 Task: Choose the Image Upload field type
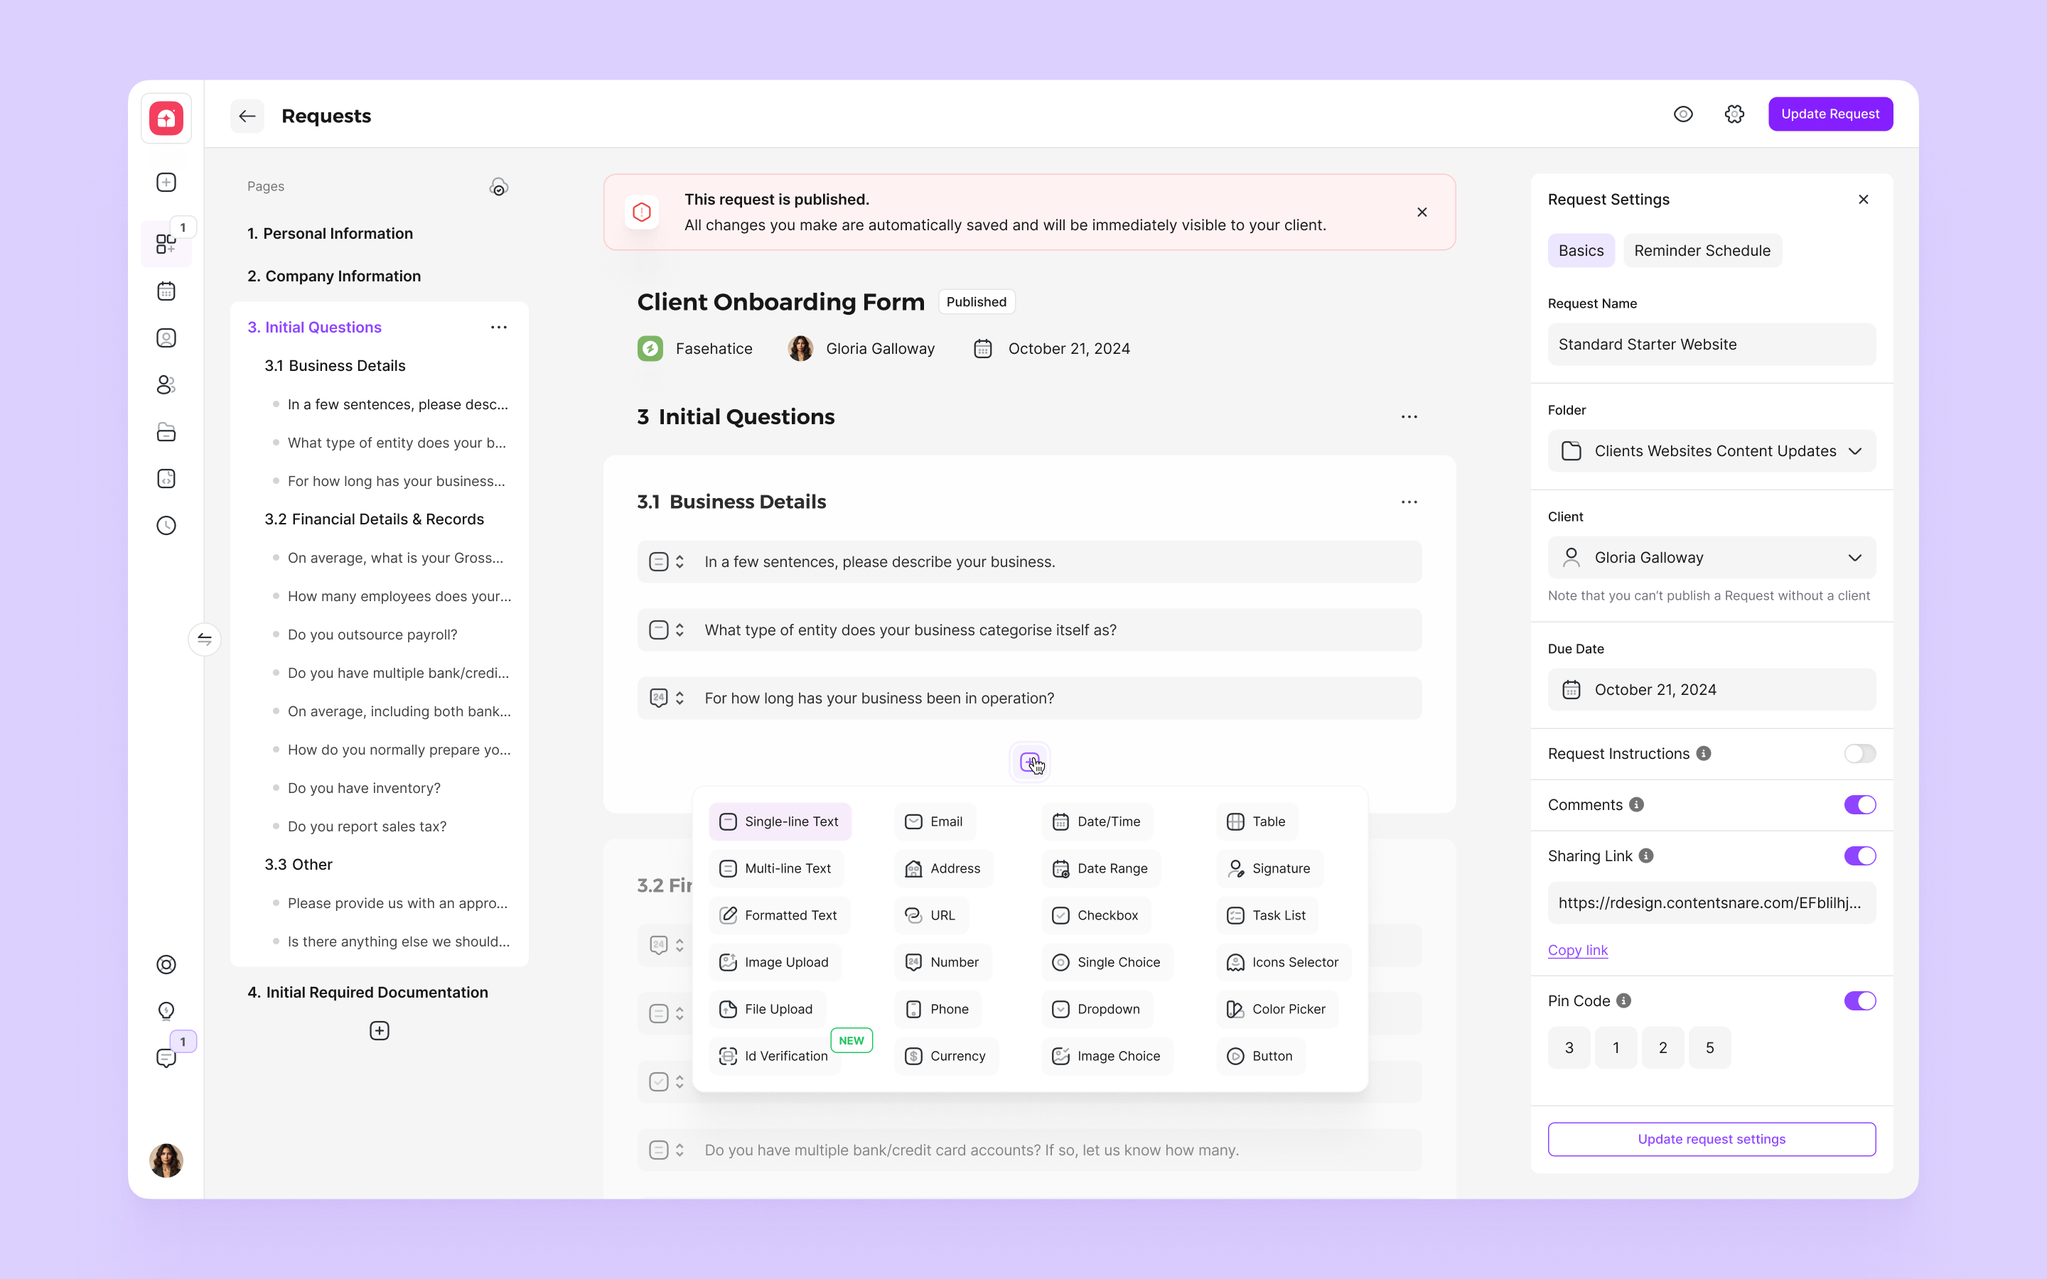[775, 963]
